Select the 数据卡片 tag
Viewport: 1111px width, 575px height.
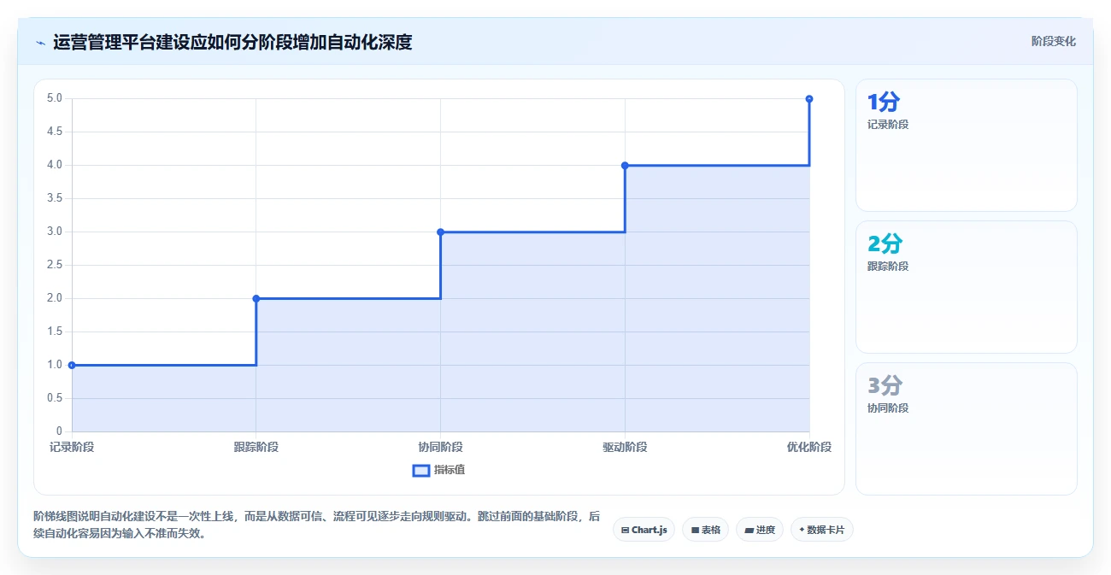822,530
